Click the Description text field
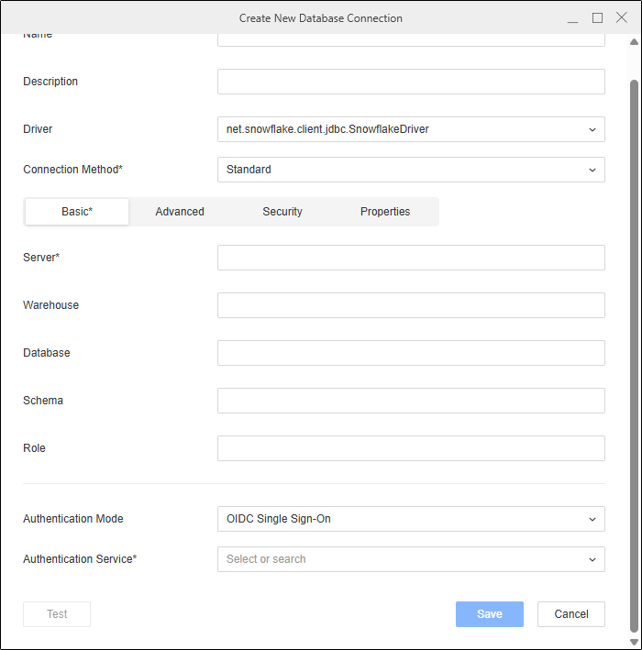 [410, 82]
